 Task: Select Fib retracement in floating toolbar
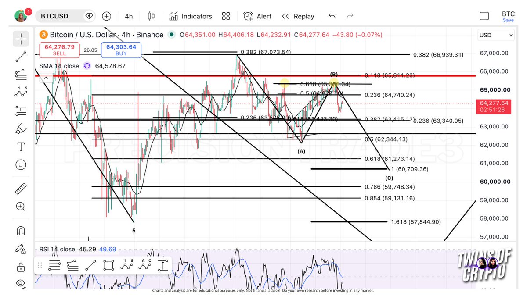click(72, 265)
